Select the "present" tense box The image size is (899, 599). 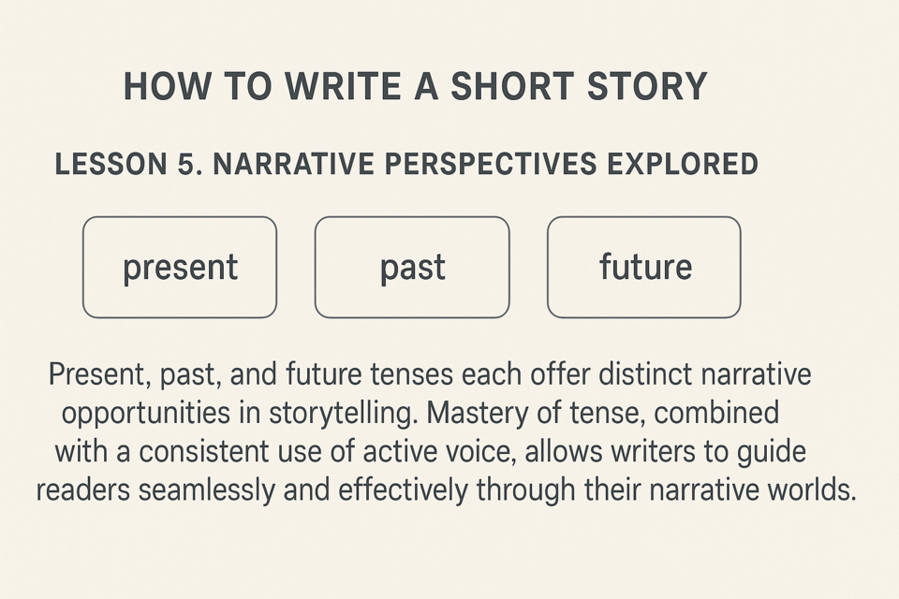(x=180, y=267)
